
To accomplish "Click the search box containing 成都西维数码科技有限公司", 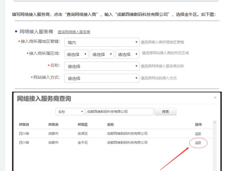I will (x=119, y=112).
